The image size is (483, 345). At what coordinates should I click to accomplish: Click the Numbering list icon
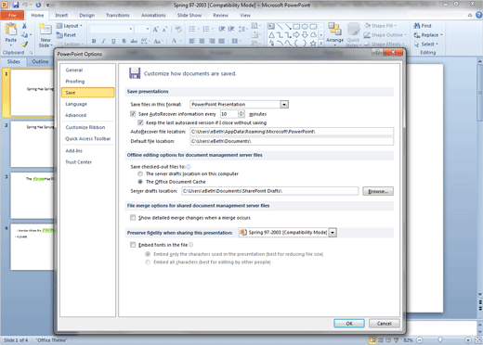(206, 29)
